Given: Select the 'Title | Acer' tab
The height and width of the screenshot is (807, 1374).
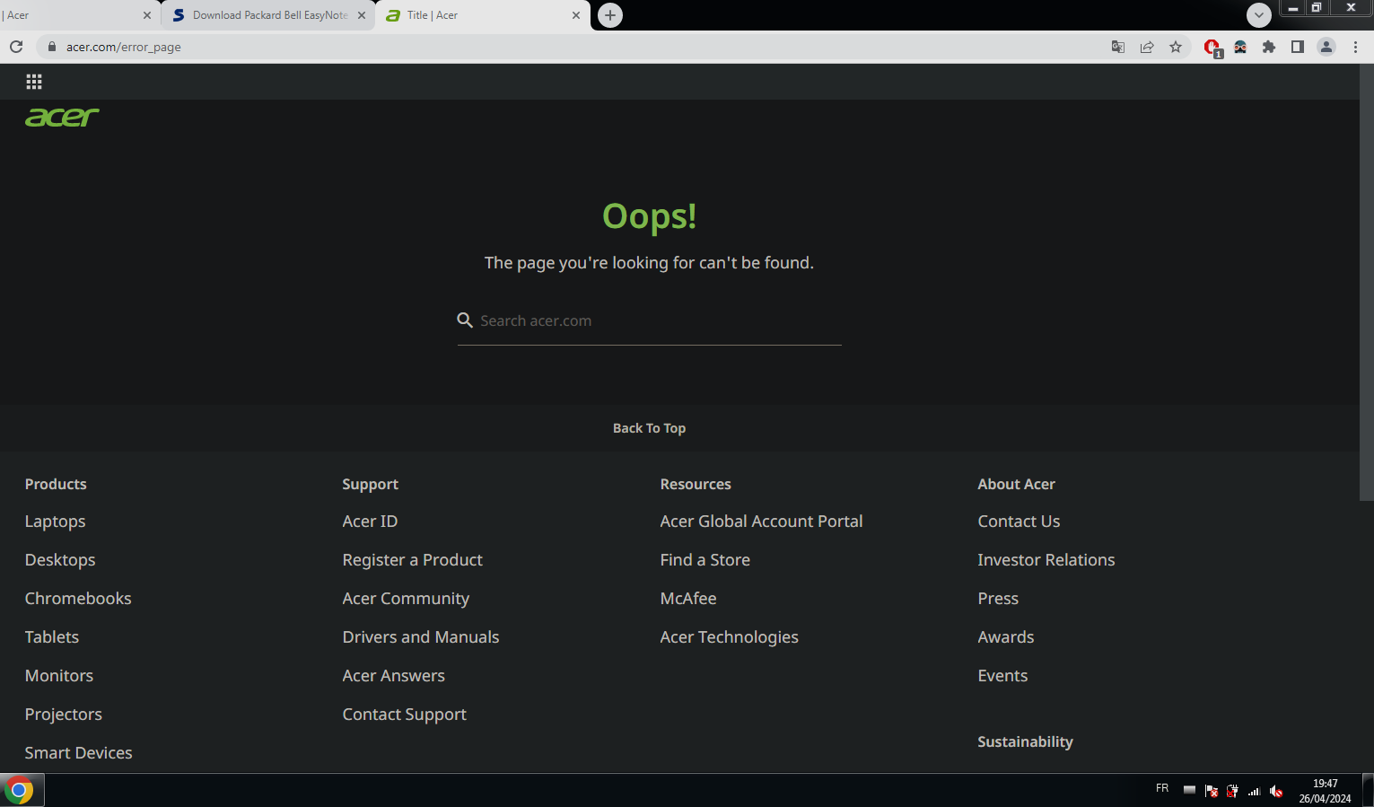Looking at the screenshot, I should coord(483,15).
